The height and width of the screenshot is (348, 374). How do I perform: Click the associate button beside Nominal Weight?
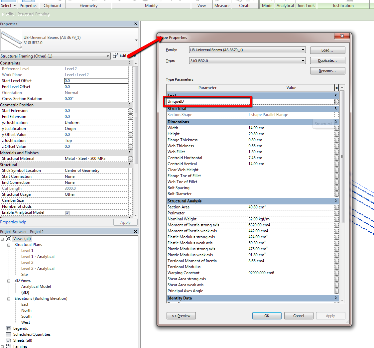336,219
